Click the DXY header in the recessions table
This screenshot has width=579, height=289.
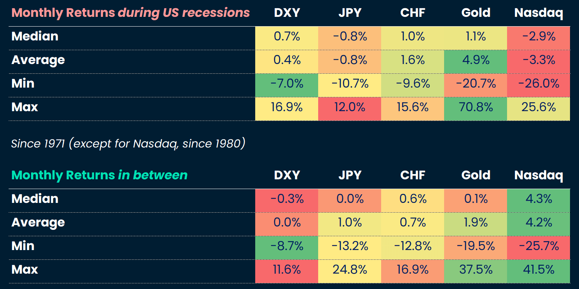pos(287,13)
